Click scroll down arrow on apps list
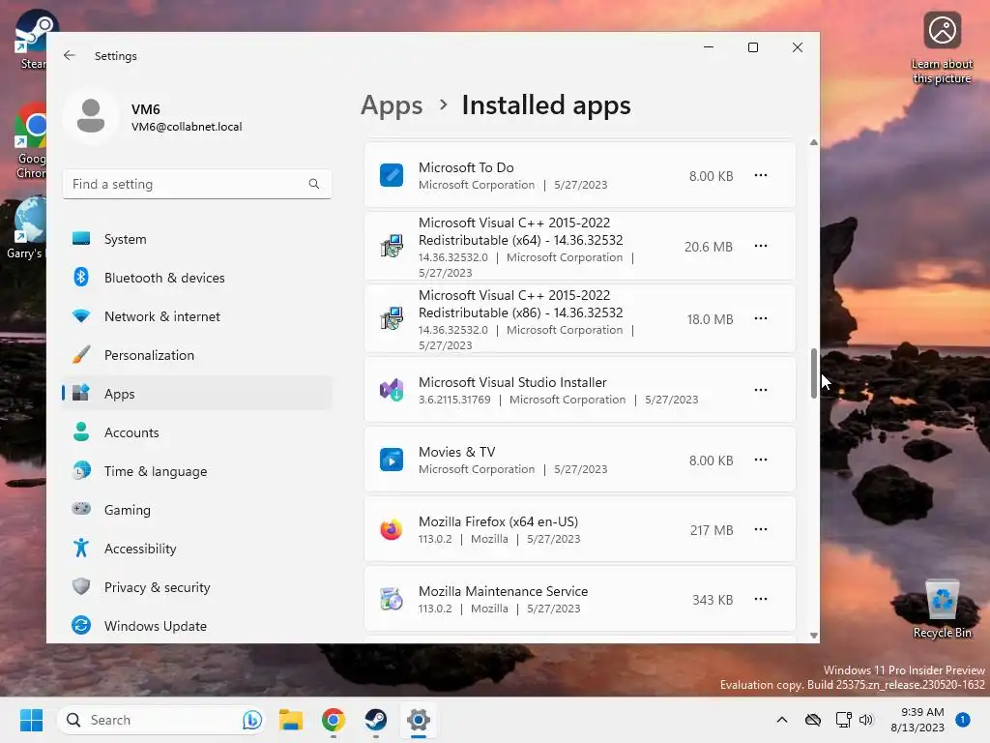 (814, 636)
